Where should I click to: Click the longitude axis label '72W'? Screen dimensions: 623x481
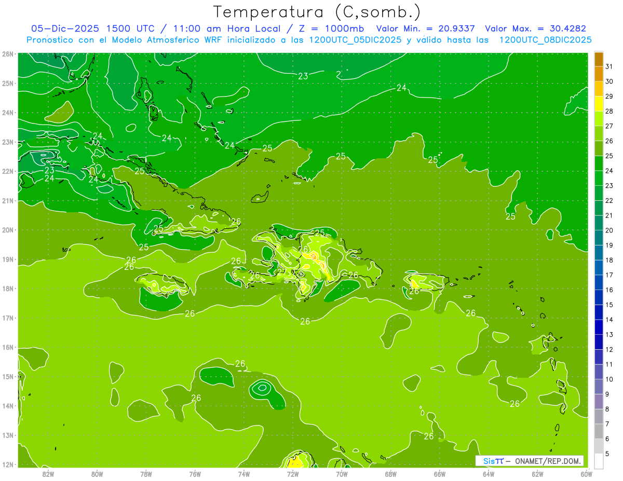click(x=293, y=474)
